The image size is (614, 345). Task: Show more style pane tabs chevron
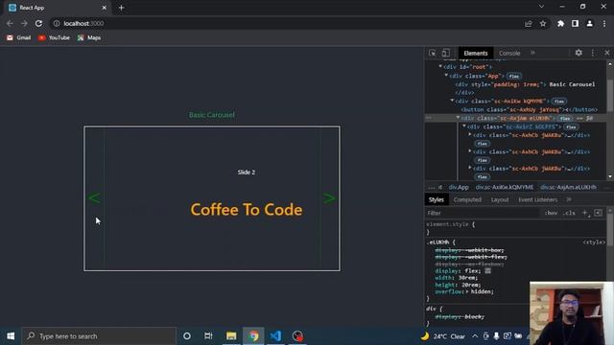click(569, 199)
